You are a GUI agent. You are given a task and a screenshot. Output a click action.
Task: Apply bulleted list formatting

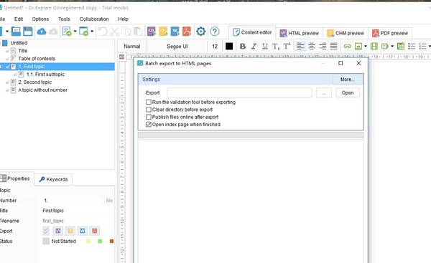[412, 47]
